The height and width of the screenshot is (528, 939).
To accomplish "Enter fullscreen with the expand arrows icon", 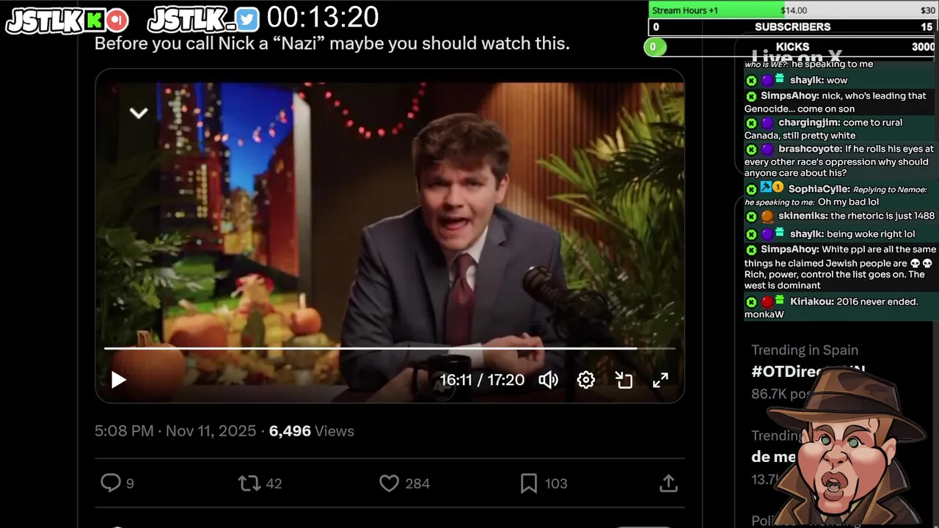I will click(660, 380).
